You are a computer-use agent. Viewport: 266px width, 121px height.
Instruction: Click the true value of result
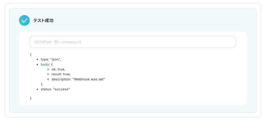[x=66, y=74]
